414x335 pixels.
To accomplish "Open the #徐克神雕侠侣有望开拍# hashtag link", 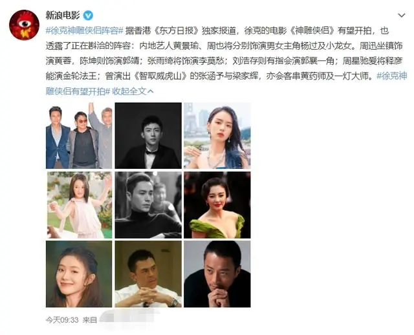I will point(226,83).
